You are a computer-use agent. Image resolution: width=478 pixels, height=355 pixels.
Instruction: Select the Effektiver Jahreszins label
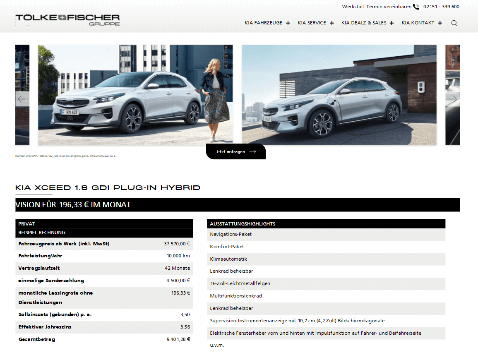pyautogui.click(x=45, y=327)
